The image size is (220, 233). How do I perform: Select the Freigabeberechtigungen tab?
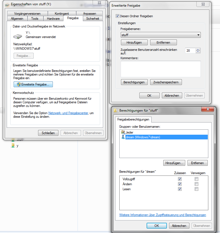(x=133, y=119)
